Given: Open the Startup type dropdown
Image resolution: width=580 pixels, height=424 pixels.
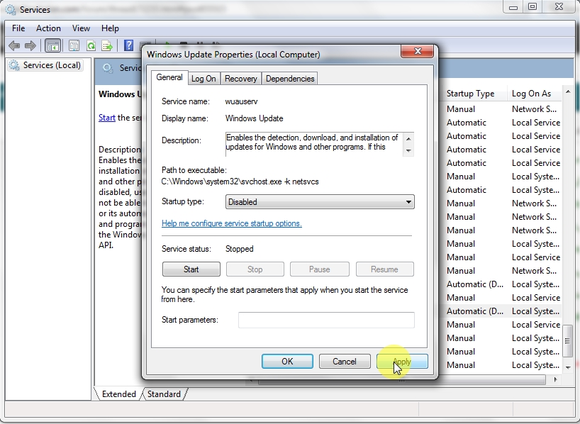Looking at the screenshot, I should click(x=320, y=201).
